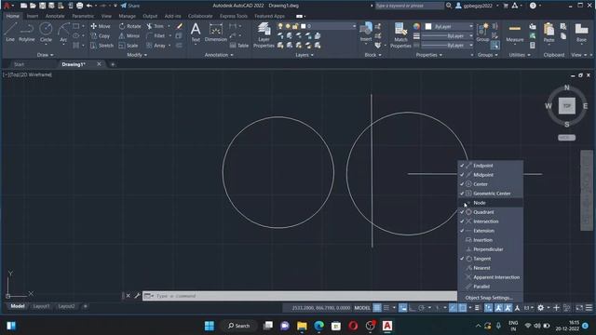Open Layer Properties
Screen dimensions: 596x335
pyautogui.click(x=264, y=35)
